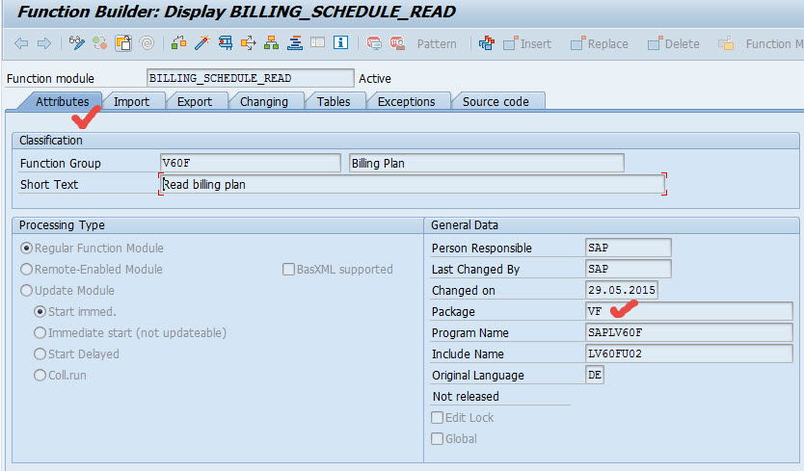Viewport: 804px width, 471px height.
Task: Click the 'Active' status text
Action: pyautogui.click(x=375, y=78)
